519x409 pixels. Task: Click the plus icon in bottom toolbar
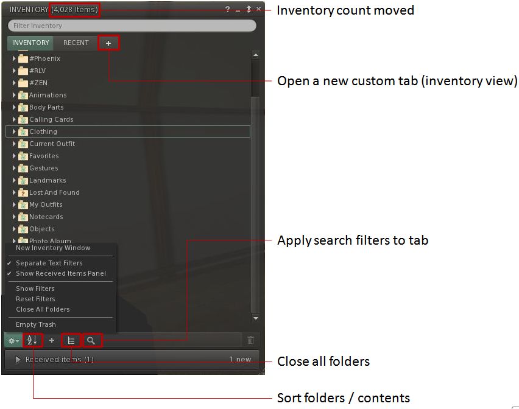coord(52,340)
